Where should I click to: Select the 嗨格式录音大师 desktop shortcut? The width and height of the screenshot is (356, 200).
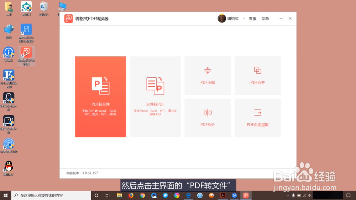click(9, 102)
